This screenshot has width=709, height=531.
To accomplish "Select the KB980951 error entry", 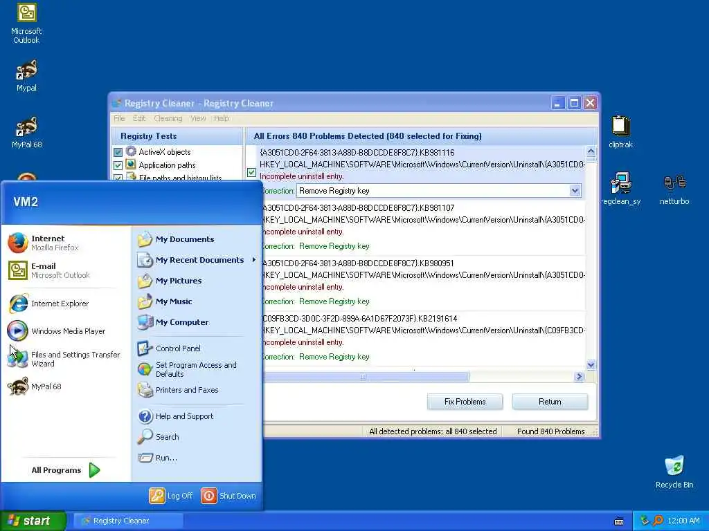I will [424, 283].
